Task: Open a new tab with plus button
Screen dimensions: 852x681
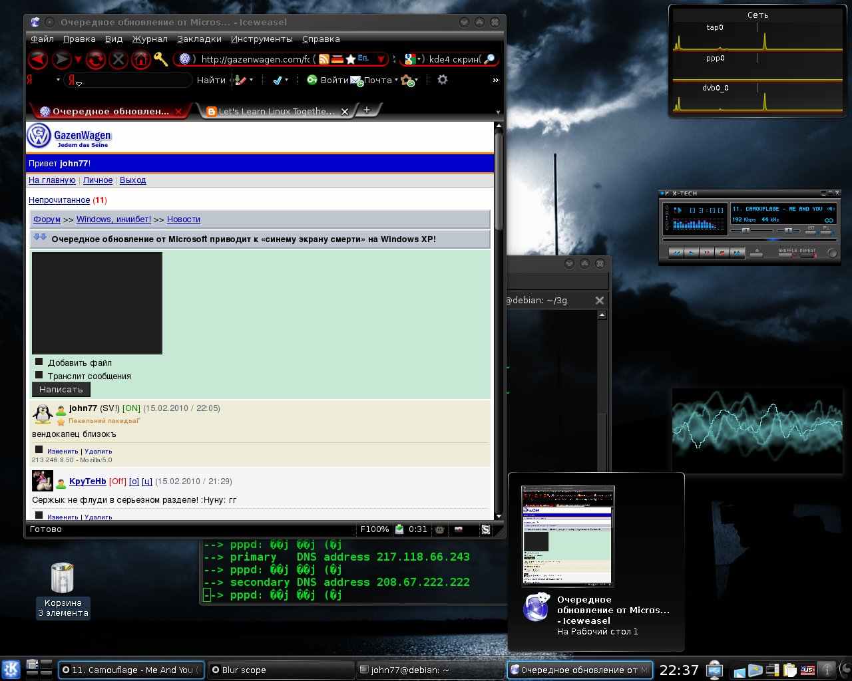Action: [x=366, y=110]
